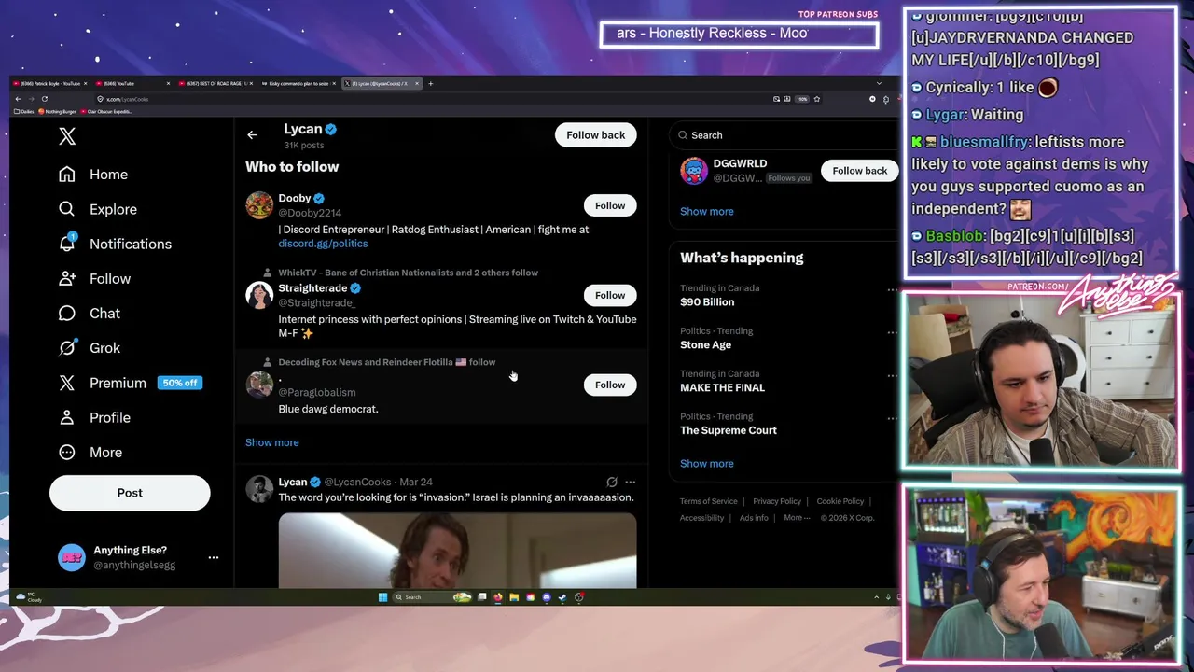
Task: Open the three-dot menu on Lycan's post
Action: click(631, 483)
